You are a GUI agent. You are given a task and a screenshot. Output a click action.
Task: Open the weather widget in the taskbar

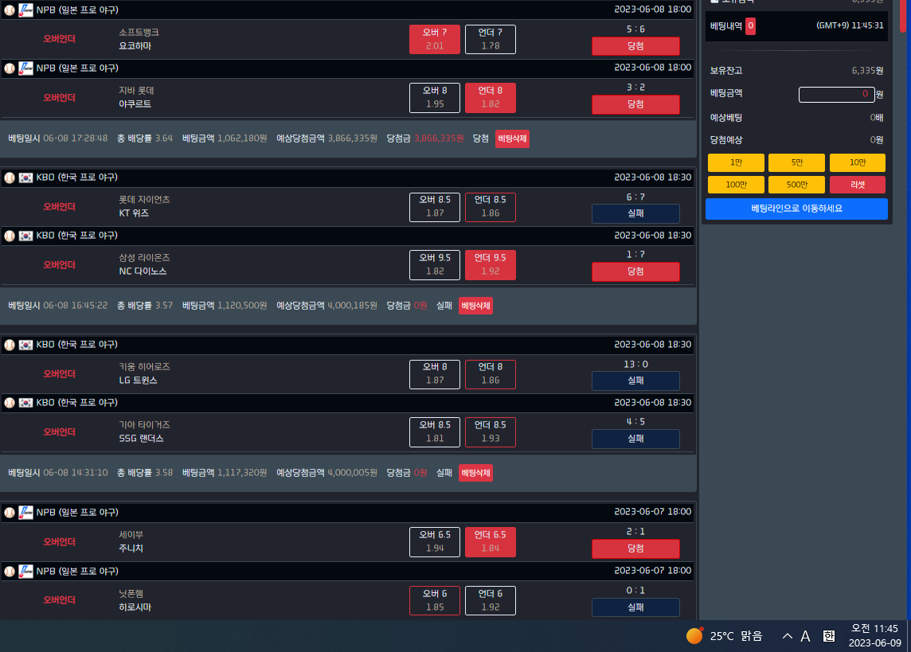coord(725,636)
